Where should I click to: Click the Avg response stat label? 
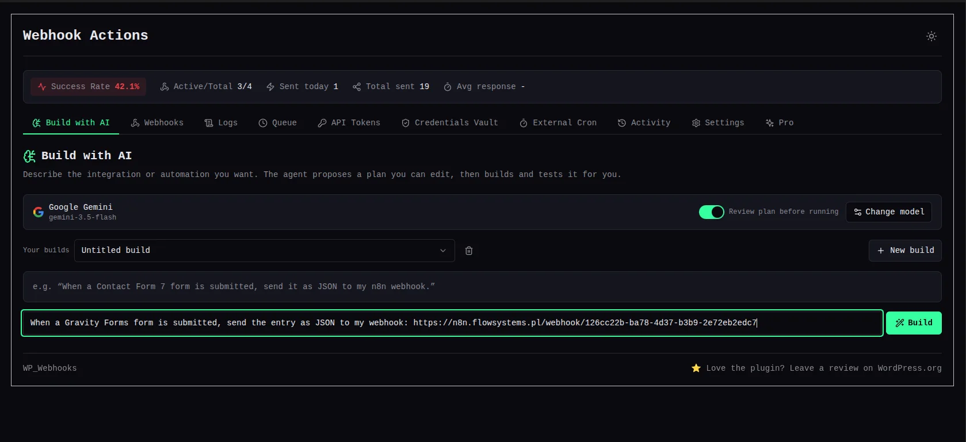click(486, 87)
